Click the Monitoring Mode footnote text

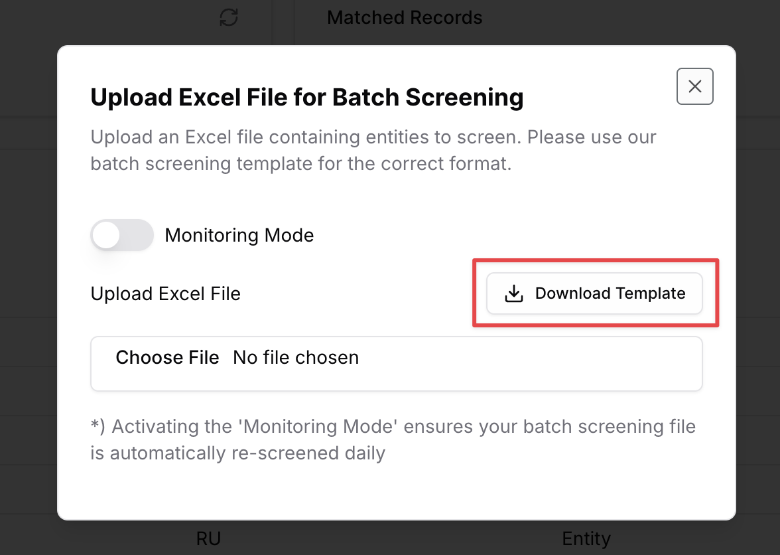393,439
